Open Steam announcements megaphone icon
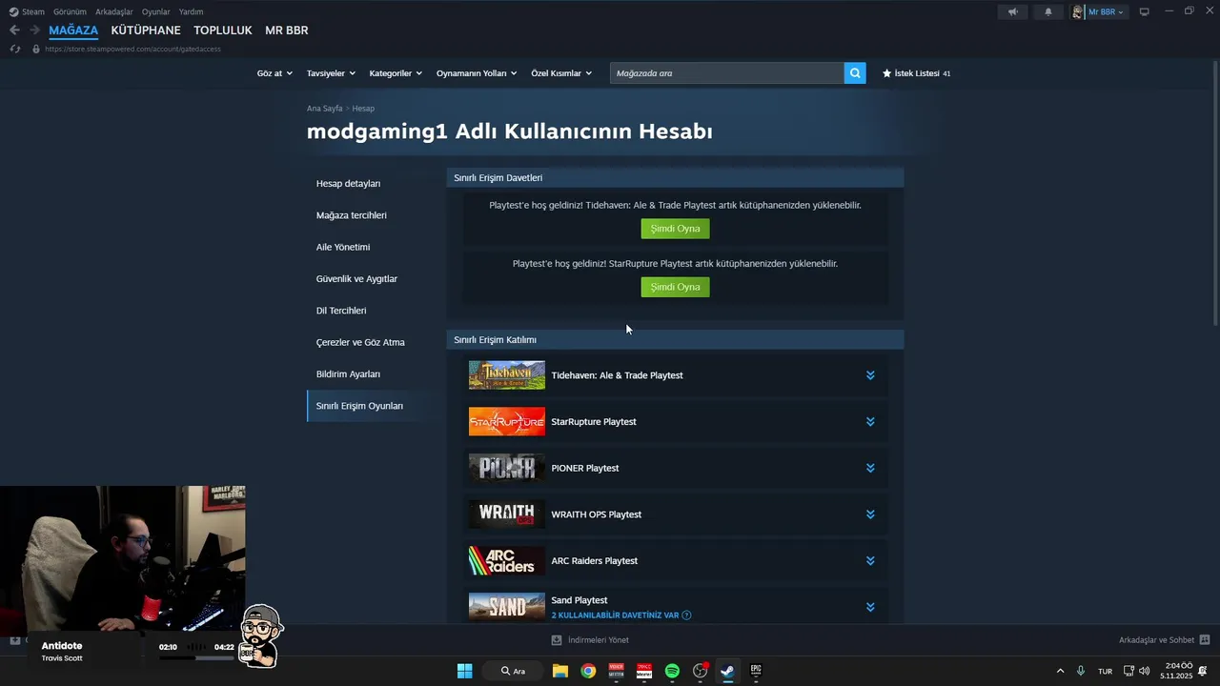This screenshot has height=686, width=1220. (1012, 11)
